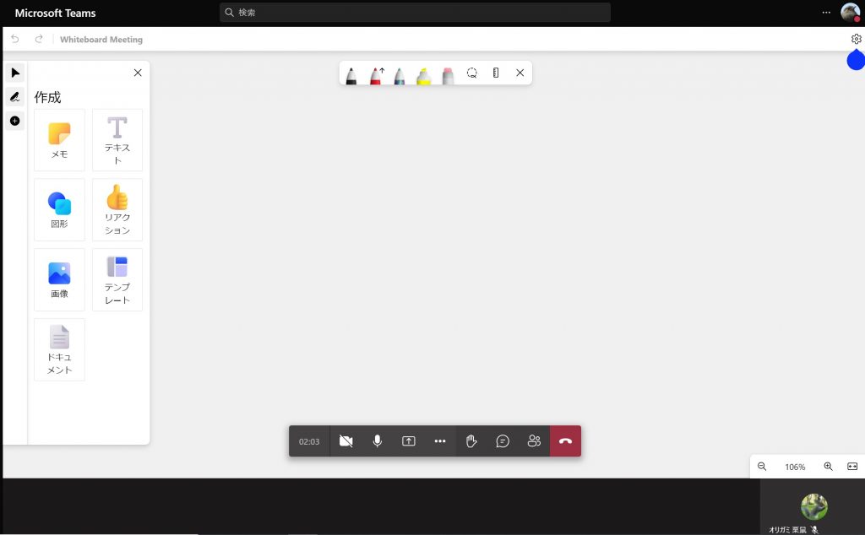Open the whiteboard settings gear
The height and width of the screenshot is (535, 865).
[x=856, y=39]
